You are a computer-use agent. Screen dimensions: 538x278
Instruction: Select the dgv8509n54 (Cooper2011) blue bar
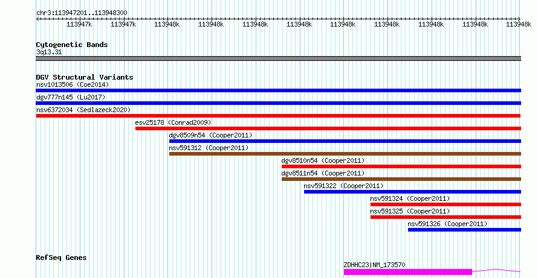point(345,141)
